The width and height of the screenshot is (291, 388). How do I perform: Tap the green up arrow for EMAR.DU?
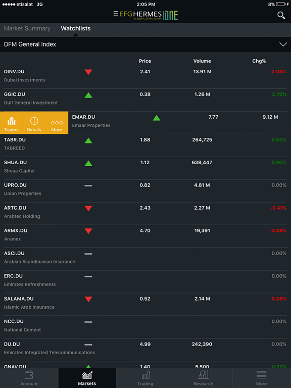coord(157,118)
